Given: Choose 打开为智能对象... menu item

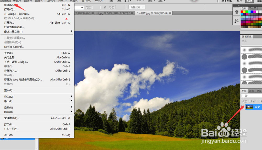Looking at the screenshot, I should tap(37, 27).
